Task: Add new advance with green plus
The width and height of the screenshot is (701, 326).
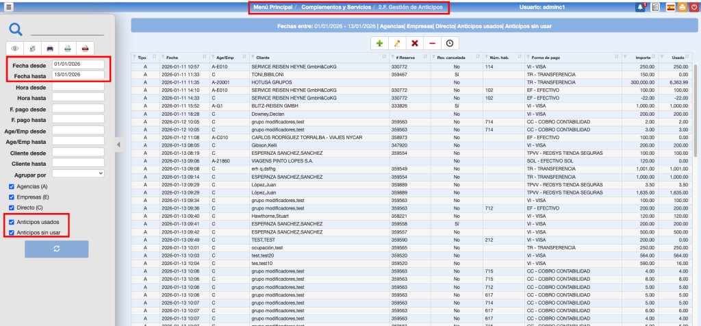Action: coord(379,43)
